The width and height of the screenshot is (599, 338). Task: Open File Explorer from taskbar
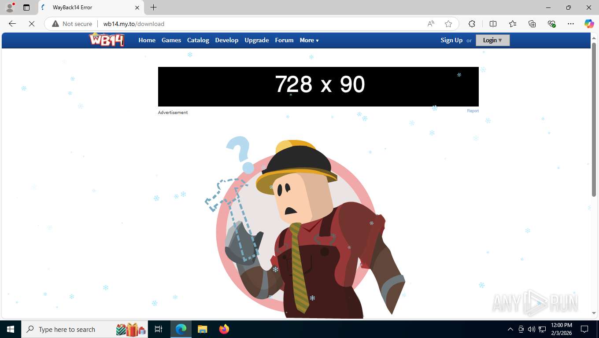pos(203,329)
